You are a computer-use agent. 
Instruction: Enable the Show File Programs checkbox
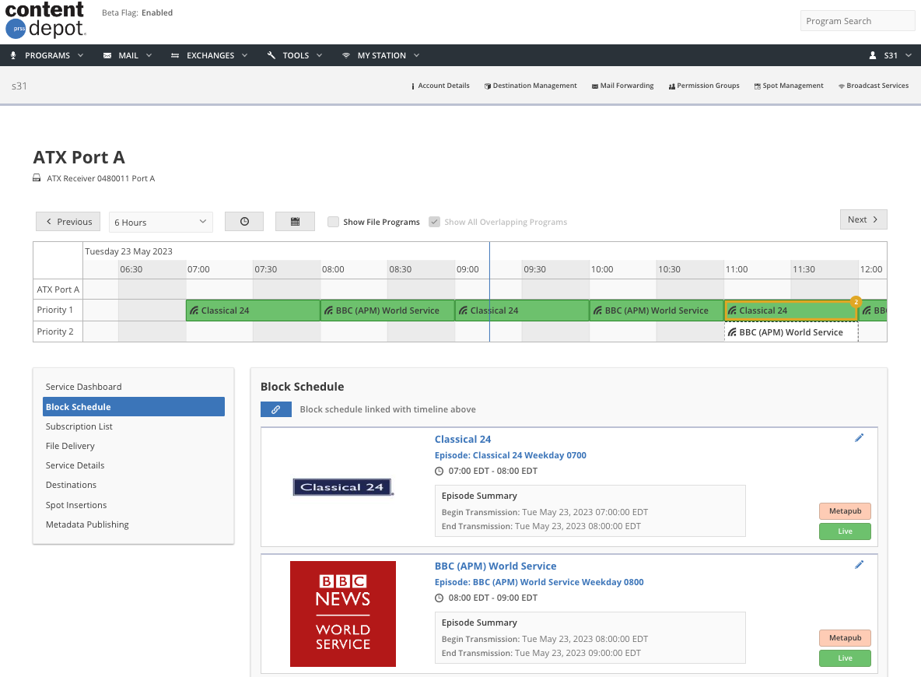[x=333, y=221]
